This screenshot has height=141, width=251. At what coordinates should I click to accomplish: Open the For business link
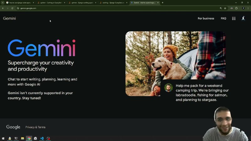pos(206,18)
